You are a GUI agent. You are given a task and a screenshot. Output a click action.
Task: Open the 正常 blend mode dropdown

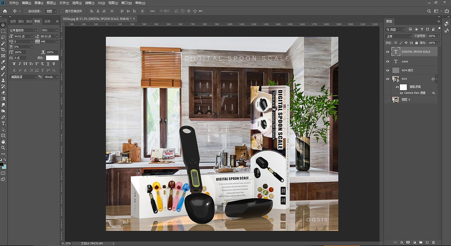coord(399,36)
